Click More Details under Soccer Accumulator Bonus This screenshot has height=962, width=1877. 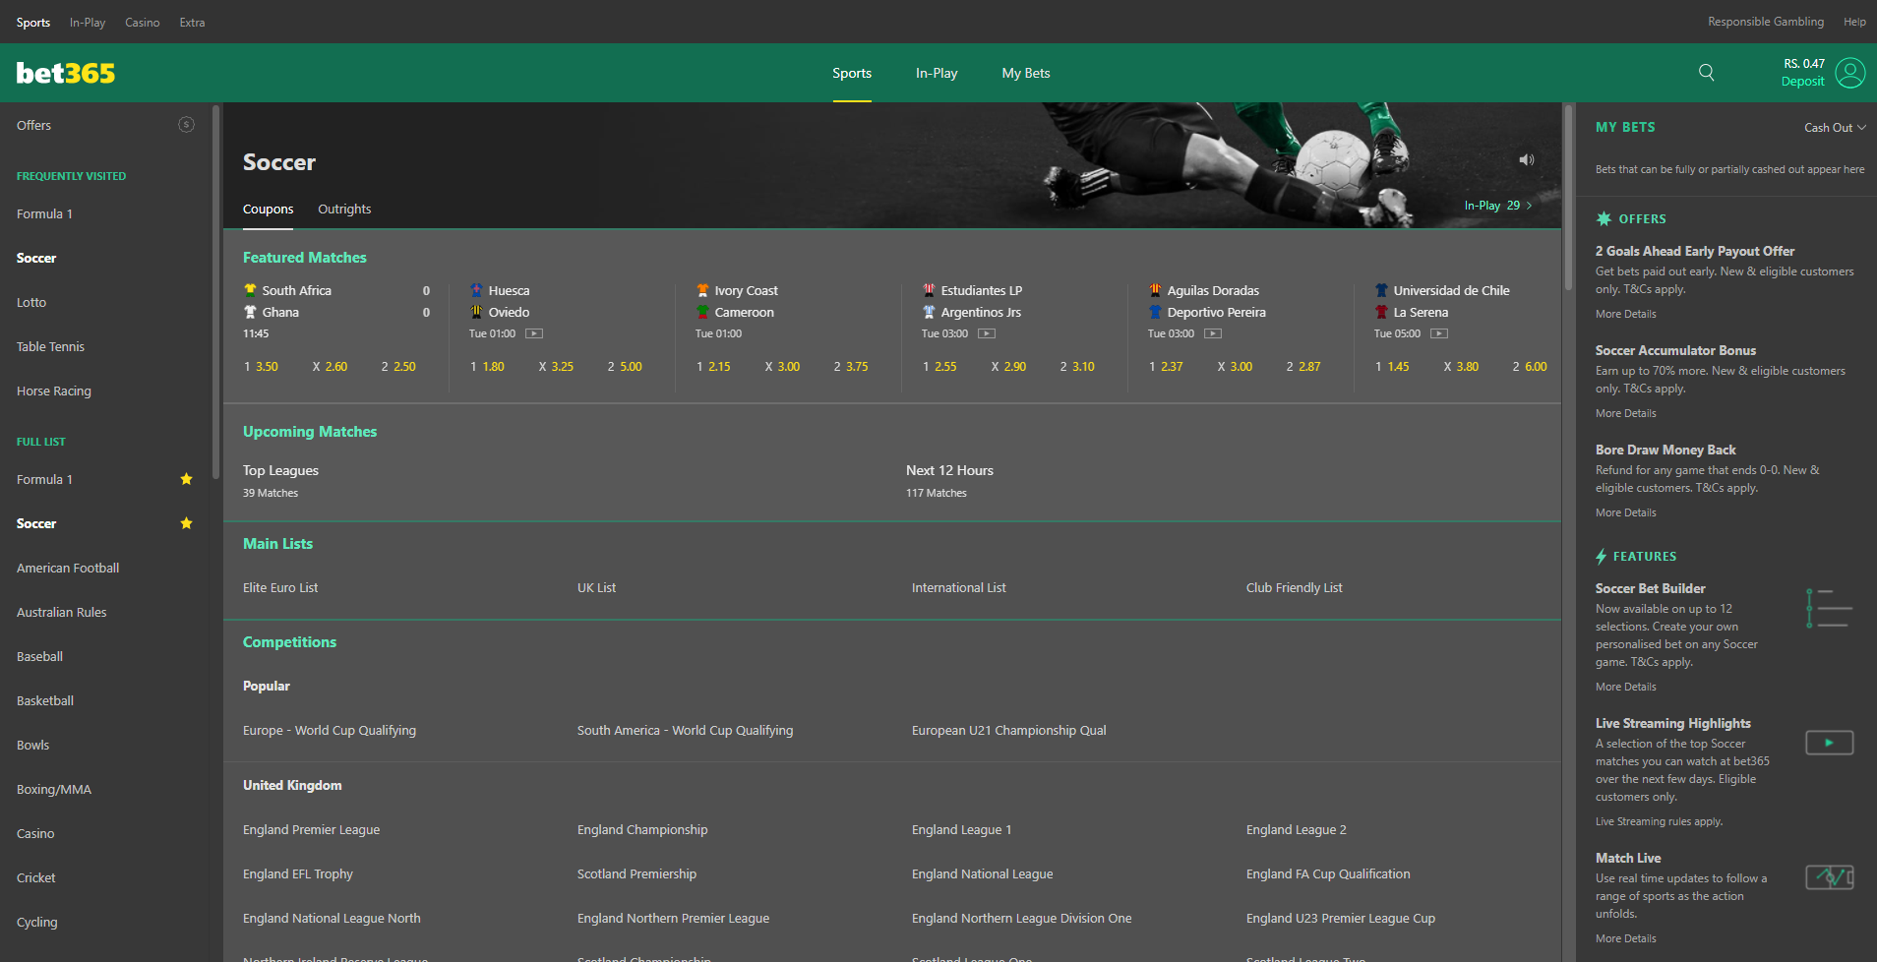(1626, 413)
